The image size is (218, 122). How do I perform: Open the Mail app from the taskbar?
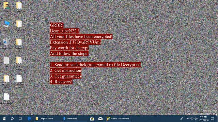coord(100,119)
